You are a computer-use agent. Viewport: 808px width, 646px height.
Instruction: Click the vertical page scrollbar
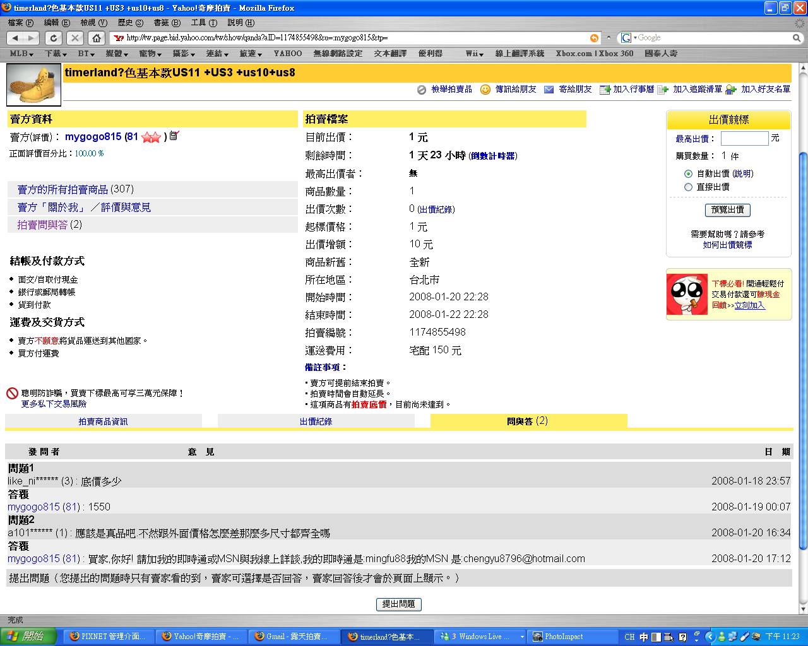tap(803, 351)
